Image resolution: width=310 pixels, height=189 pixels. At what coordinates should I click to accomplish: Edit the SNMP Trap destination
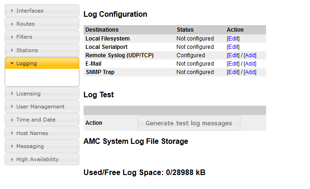[233, 72]
